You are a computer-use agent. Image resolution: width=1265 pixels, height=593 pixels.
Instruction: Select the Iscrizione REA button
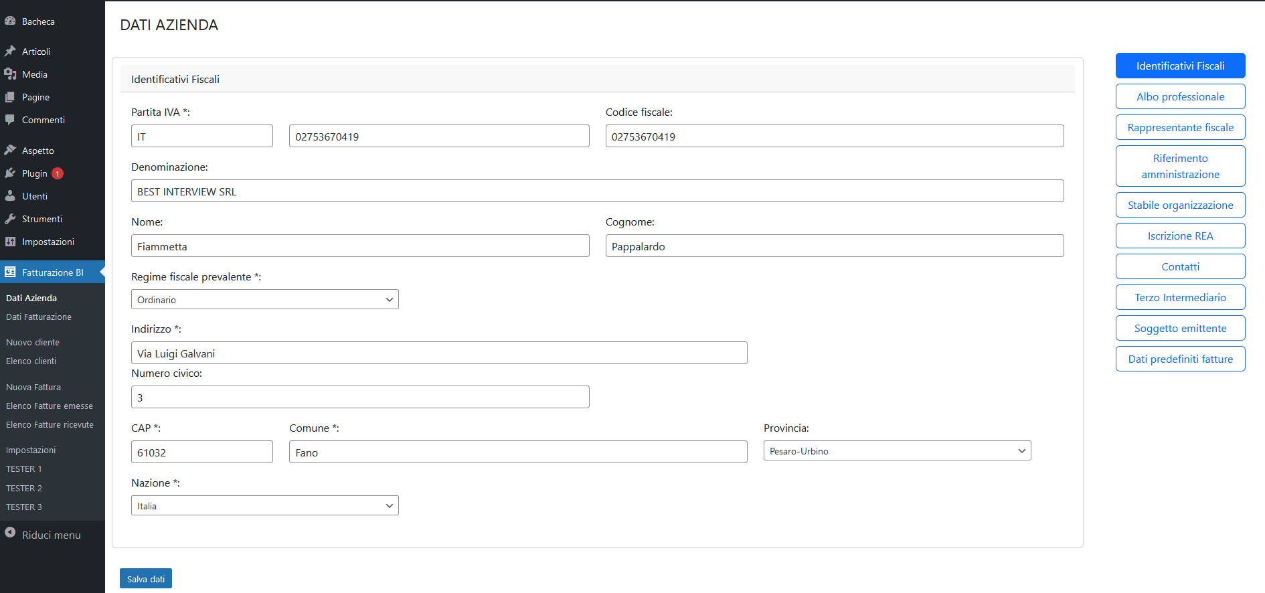coord(1180,236)
